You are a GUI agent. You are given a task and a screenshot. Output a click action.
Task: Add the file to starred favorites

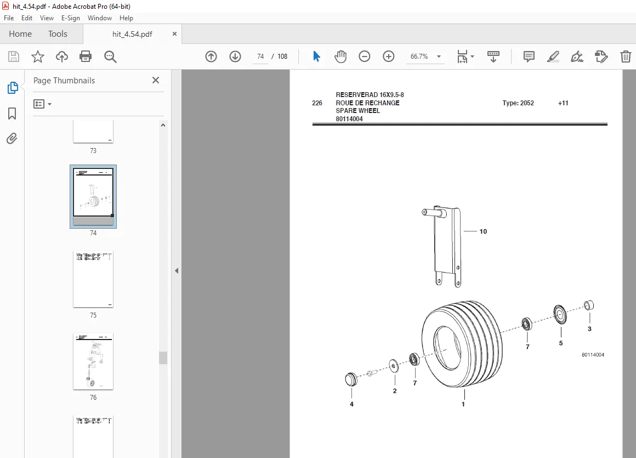coord(38,56)
